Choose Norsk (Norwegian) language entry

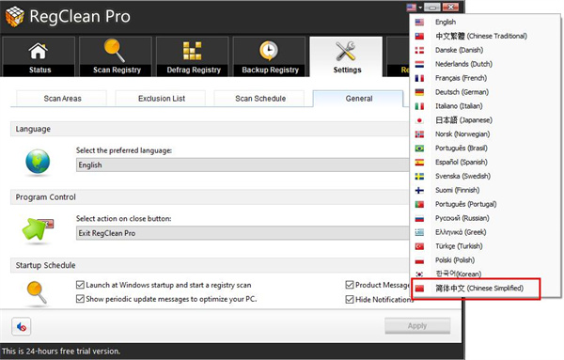tap(486, 134)
